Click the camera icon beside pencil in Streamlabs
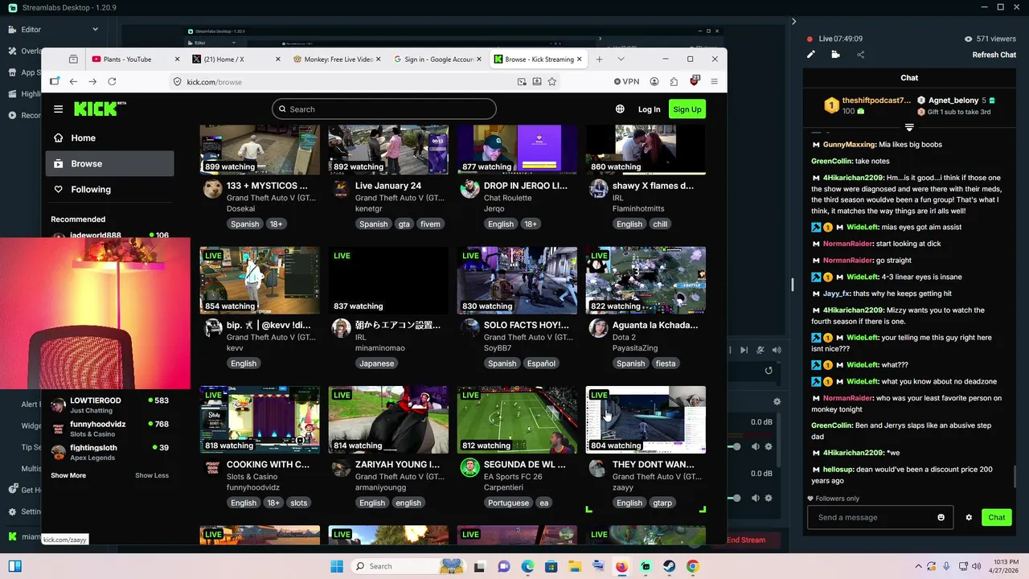This screenshot has height=579, width=1029. 835,55
